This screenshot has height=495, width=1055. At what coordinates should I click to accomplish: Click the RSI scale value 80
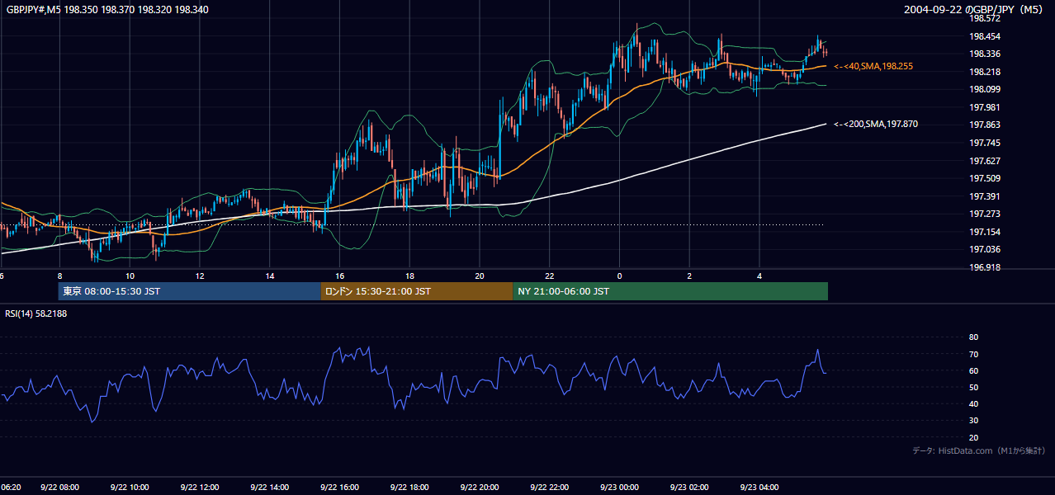(x=973, y=337)
